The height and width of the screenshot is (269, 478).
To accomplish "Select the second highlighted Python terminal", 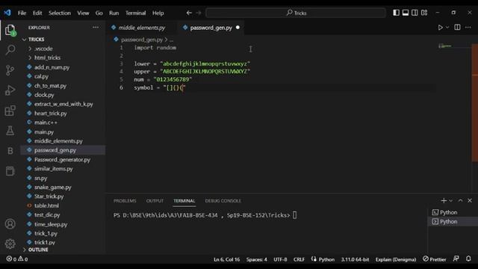I will tap(453, 221).
